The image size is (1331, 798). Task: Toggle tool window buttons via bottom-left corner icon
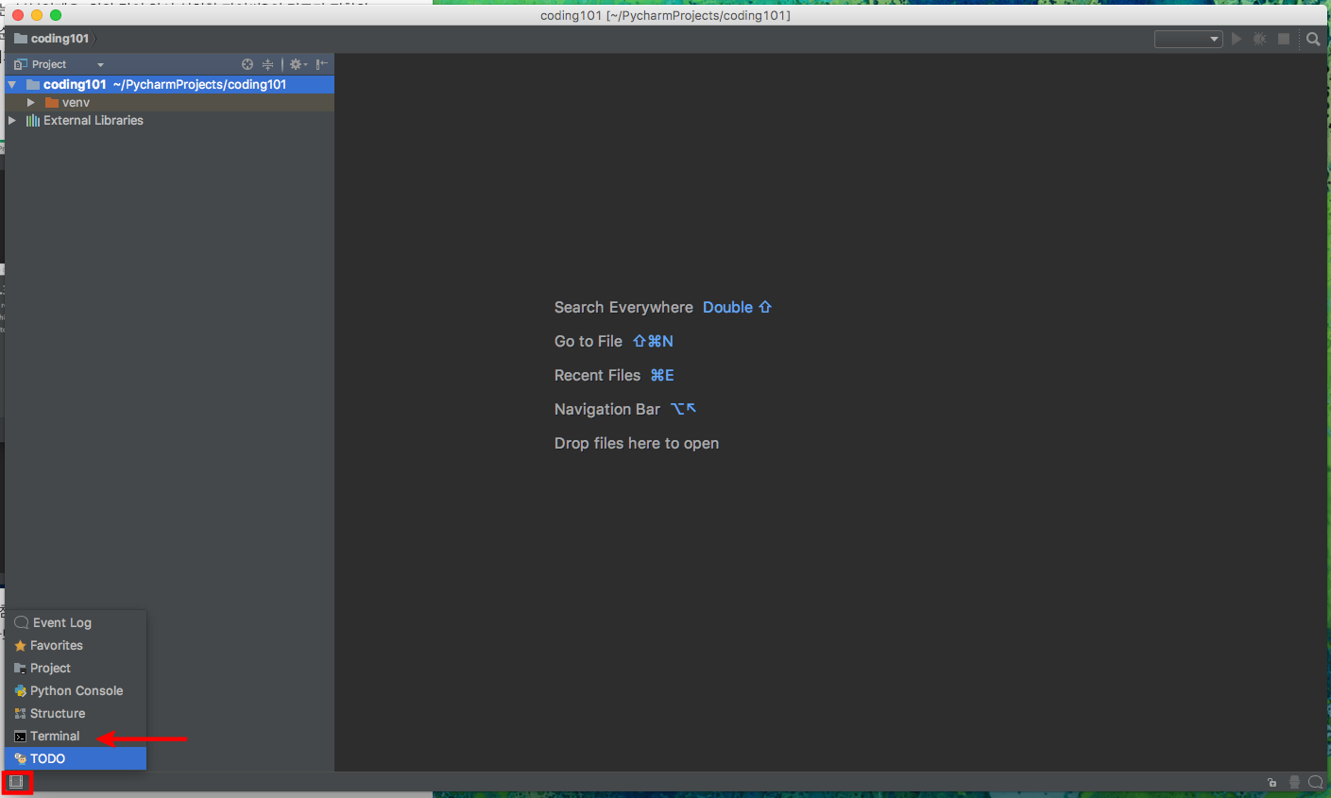click(16, 782)
